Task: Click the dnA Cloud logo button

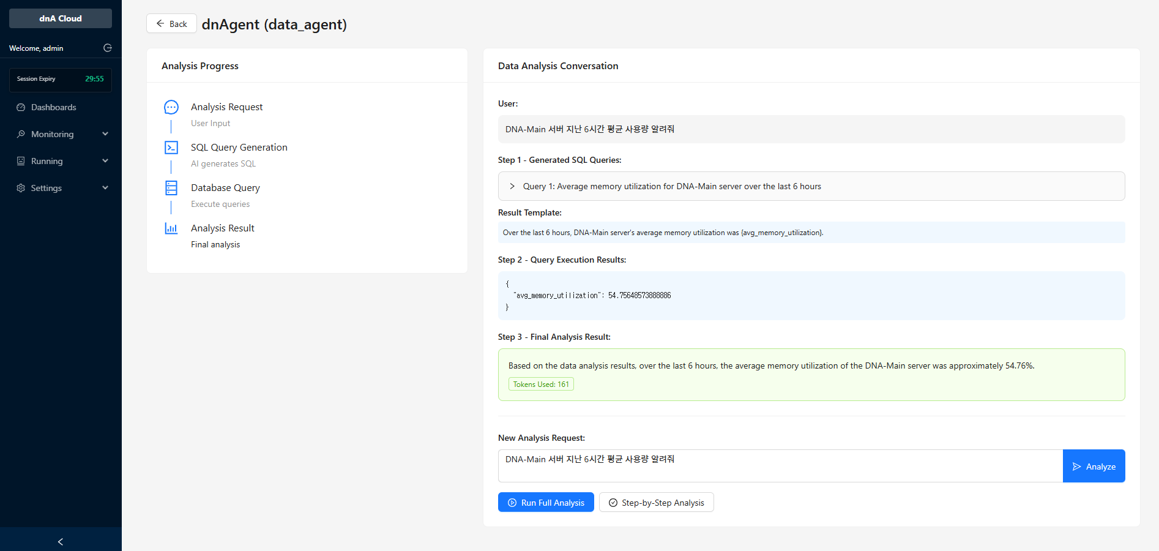Action: pyautogui.click(x=61, y=18)
